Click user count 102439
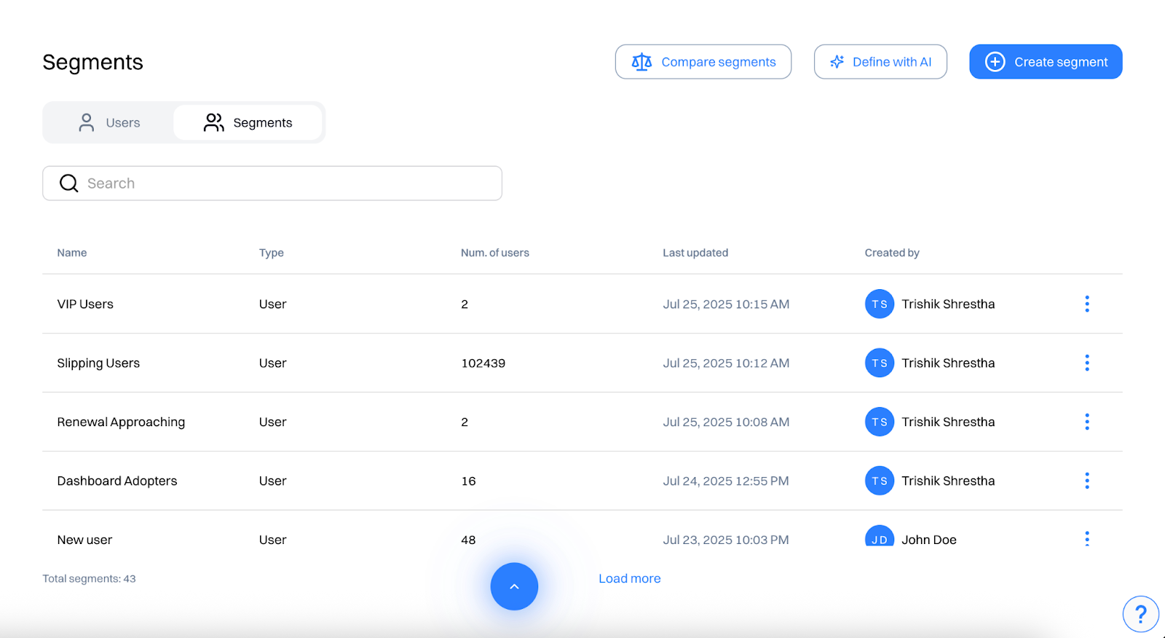Image resolution: width=1165 pixels, height=638 pixels. pos(483,363)
